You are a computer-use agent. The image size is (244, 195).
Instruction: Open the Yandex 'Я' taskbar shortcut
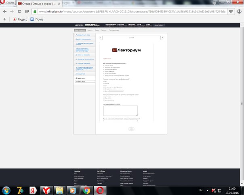pos(33,191)
